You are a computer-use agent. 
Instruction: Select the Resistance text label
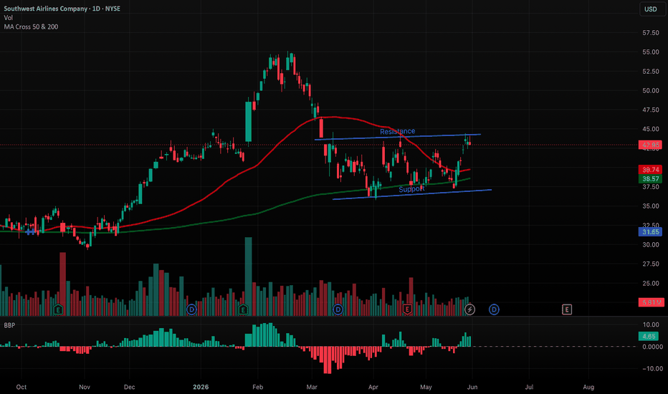tap(398, 131)
